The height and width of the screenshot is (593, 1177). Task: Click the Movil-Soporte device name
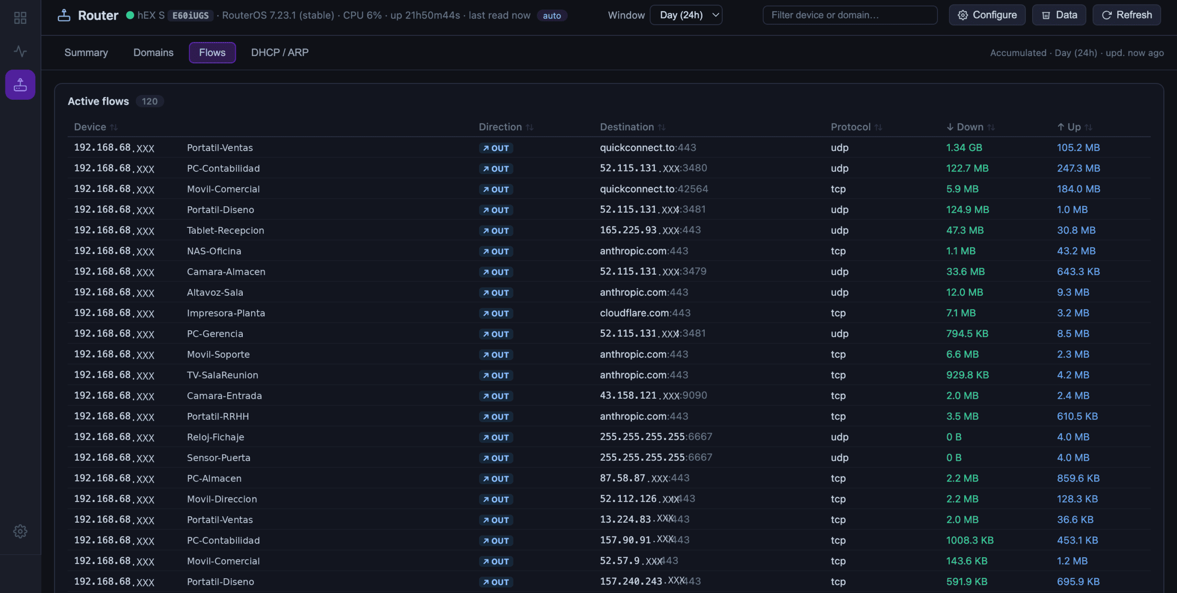pos(218,355)
